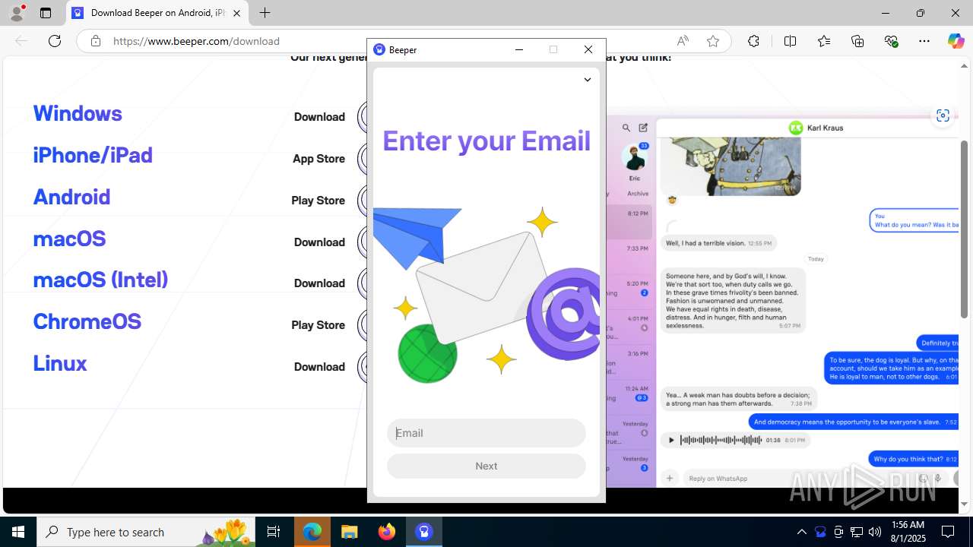Image resolution: width=973 pixels, height=547 pixels.
Task: Close the Beeper window
Action: pos(588,49)
